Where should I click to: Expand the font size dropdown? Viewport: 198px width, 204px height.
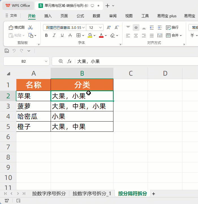[x=100, y=28]
